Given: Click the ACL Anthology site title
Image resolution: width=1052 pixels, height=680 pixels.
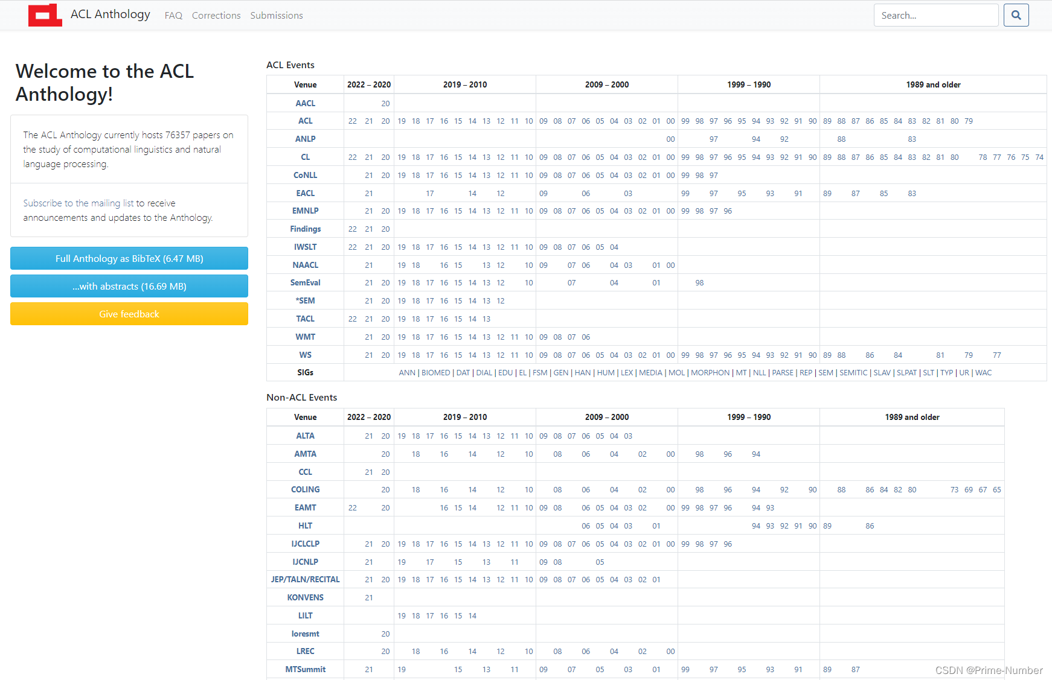Looking at the screenshot, I should click(x=111, y=14).
